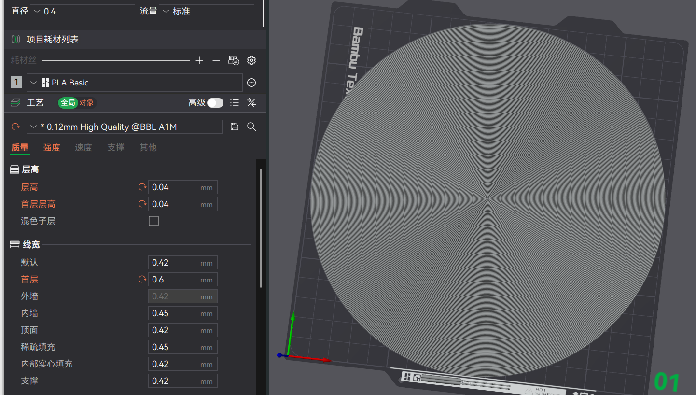696x395 pixels.
Task: Click the 默认 line width field
Action: click(x=183, y=262)
